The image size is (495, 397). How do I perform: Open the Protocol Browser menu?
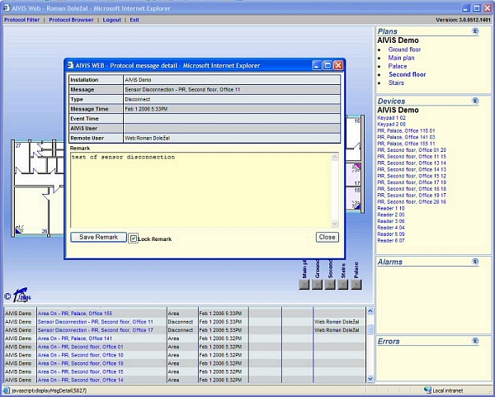click(71, 20)
